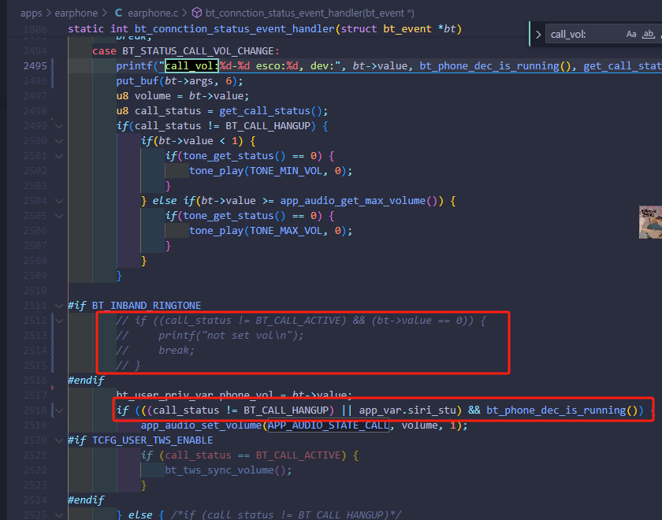Click the BT_STATUS_CALL_VOL_CHANGE case label
The image size is (662, 520).
199,51
